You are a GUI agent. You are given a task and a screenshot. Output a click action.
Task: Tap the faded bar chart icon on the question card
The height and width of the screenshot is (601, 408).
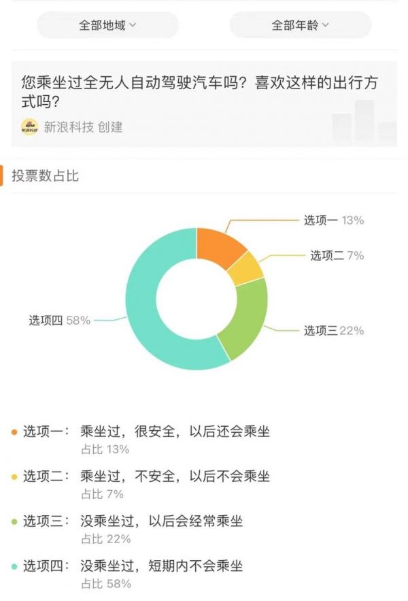pos(364,124)
